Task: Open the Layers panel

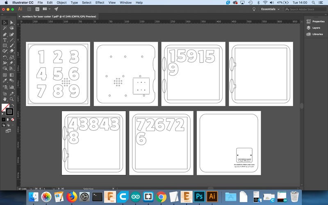Action: pos(313,28)
